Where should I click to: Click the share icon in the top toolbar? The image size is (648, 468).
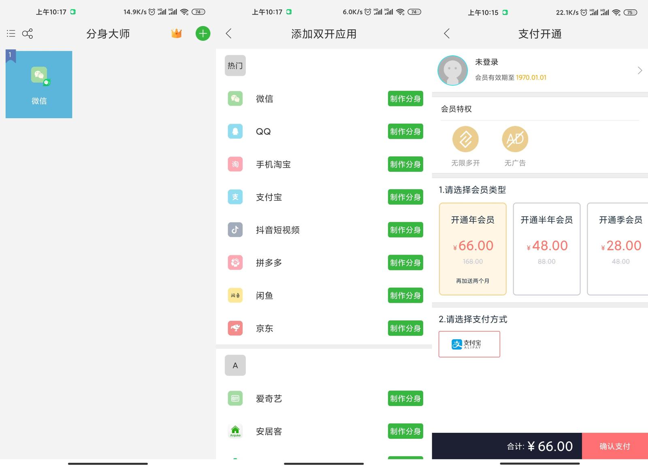pyautogui.click(x=27, y=34)
